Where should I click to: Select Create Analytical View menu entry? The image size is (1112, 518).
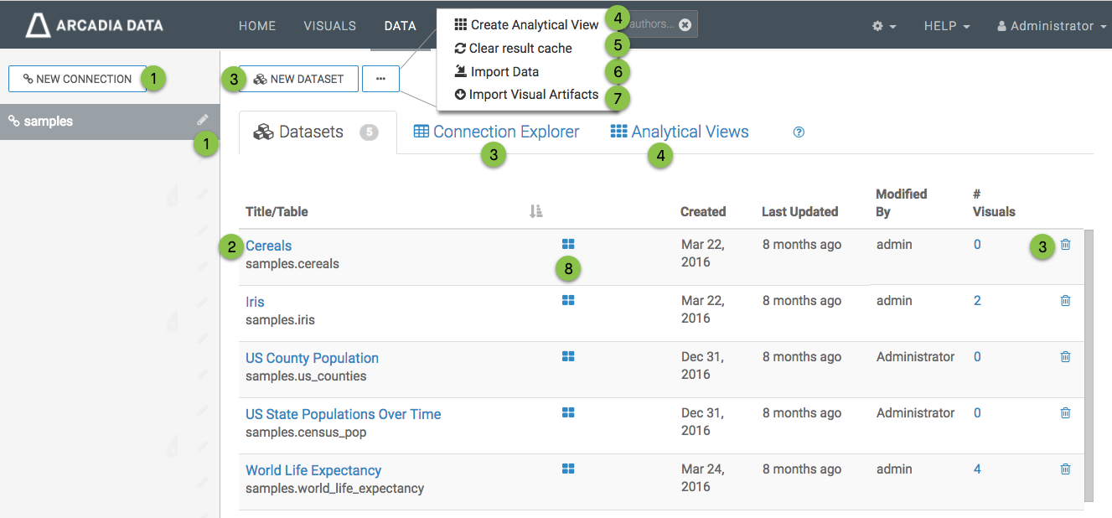(x=526, y=25)
